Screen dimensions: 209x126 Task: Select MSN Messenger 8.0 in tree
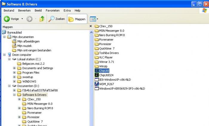coord(40,104)
